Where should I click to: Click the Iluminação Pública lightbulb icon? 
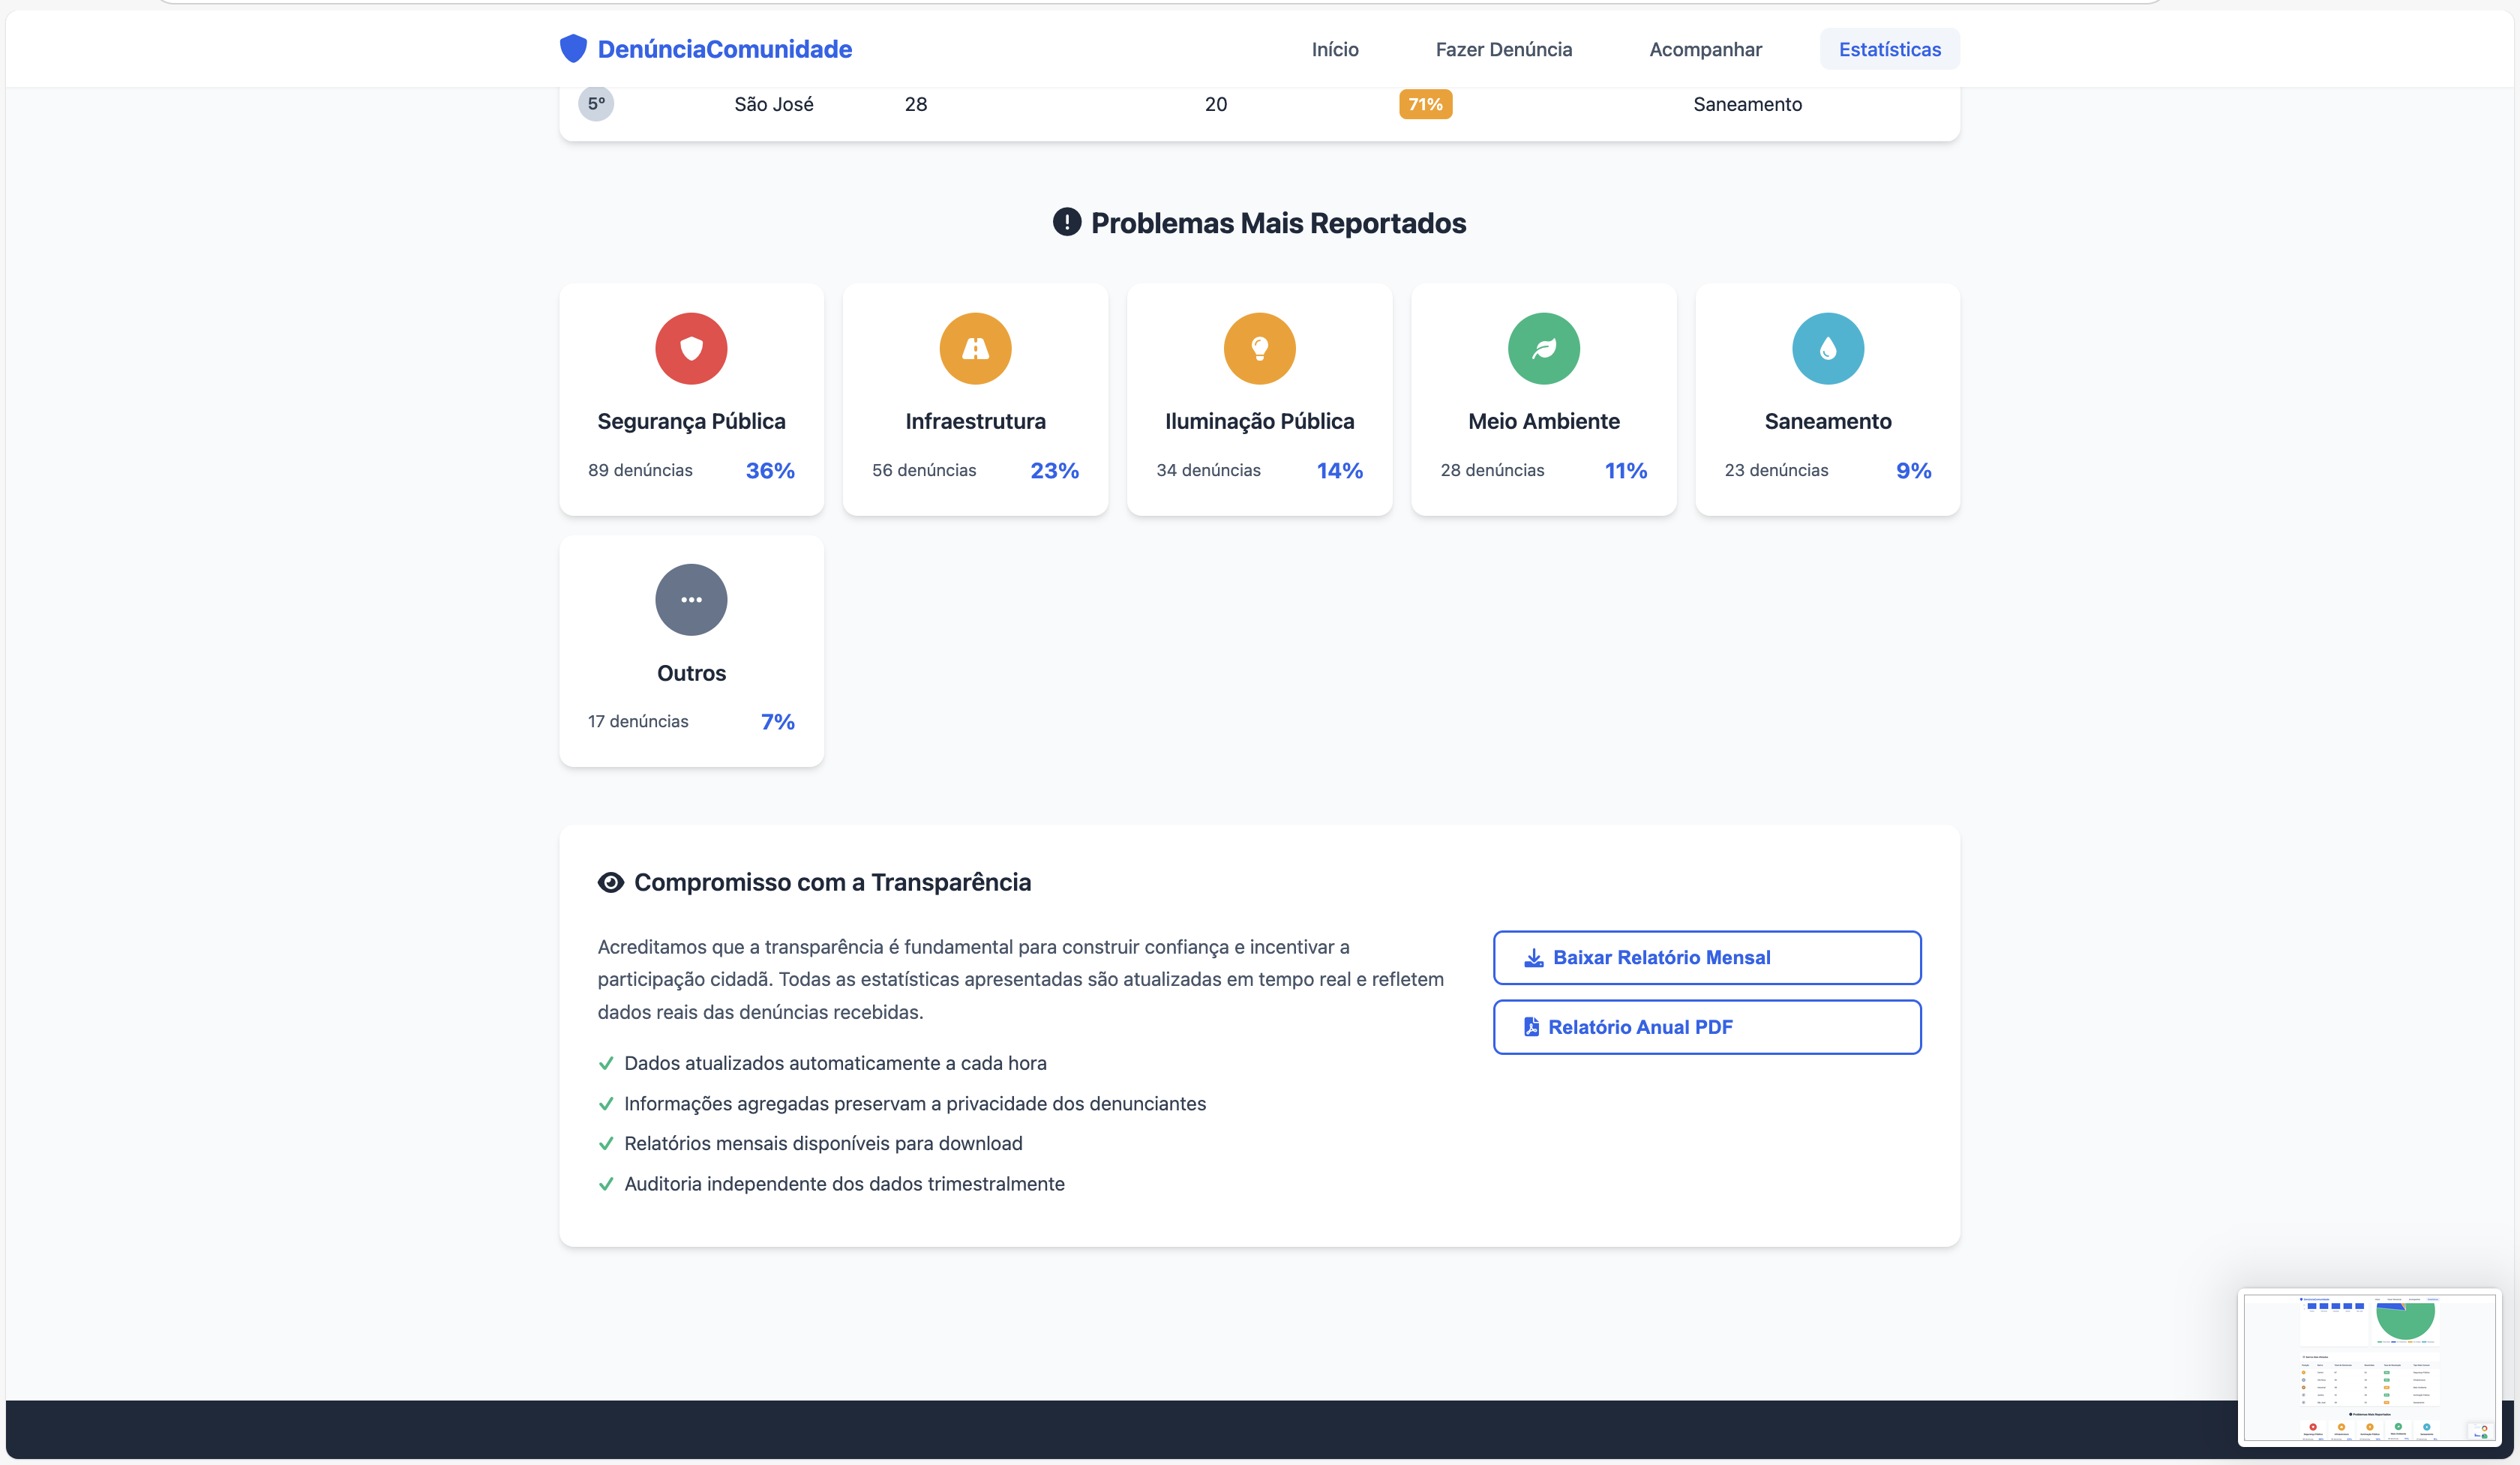pyautogui.click(x=1259, y=349)
